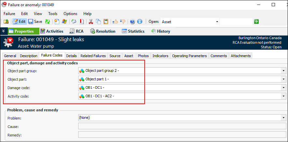Image resolution: width=288 pixels, height=142 pixels.
Task: Open the Failure menu
Action: pos(9,14)
